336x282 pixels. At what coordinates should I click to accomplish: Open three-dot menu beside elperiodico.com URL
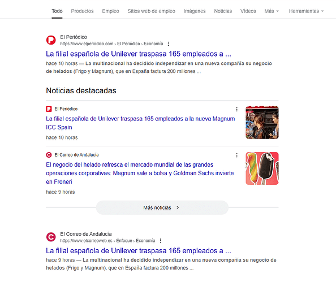click(169, 44)
